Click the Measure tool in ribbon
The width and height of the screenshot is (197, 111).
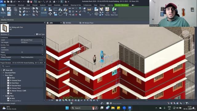coord(89,9)
